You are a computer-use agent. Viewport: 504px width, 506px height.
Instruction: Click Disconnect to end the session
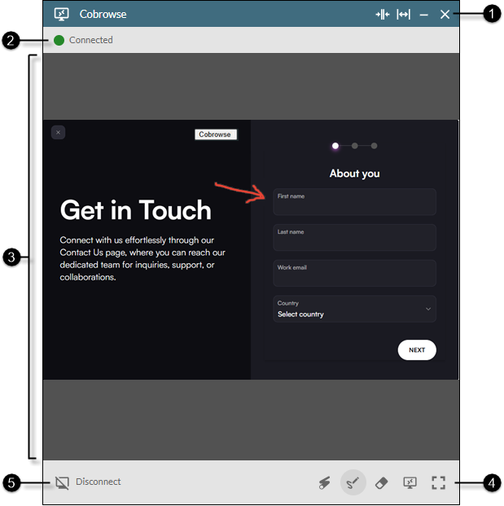pyautogui.click(x=98, y=482)
